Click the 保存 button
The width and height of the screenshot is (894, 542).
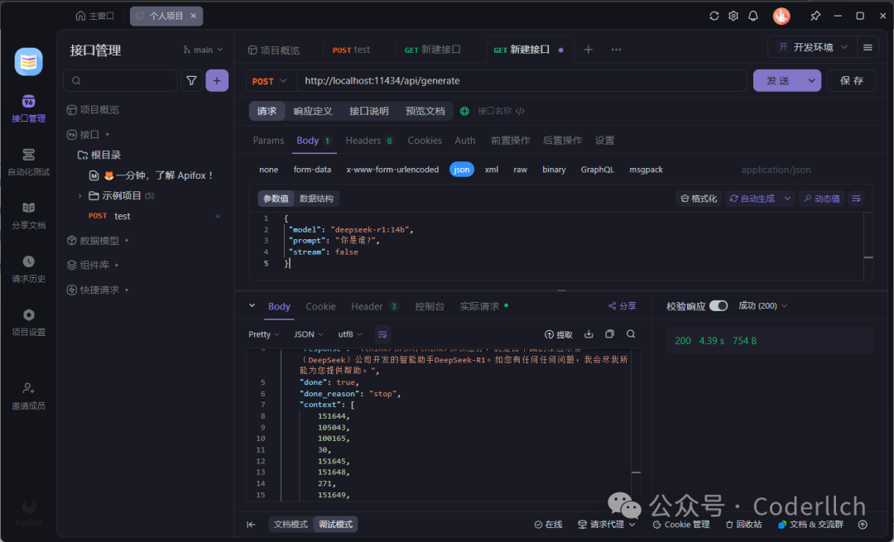point(852,80)
